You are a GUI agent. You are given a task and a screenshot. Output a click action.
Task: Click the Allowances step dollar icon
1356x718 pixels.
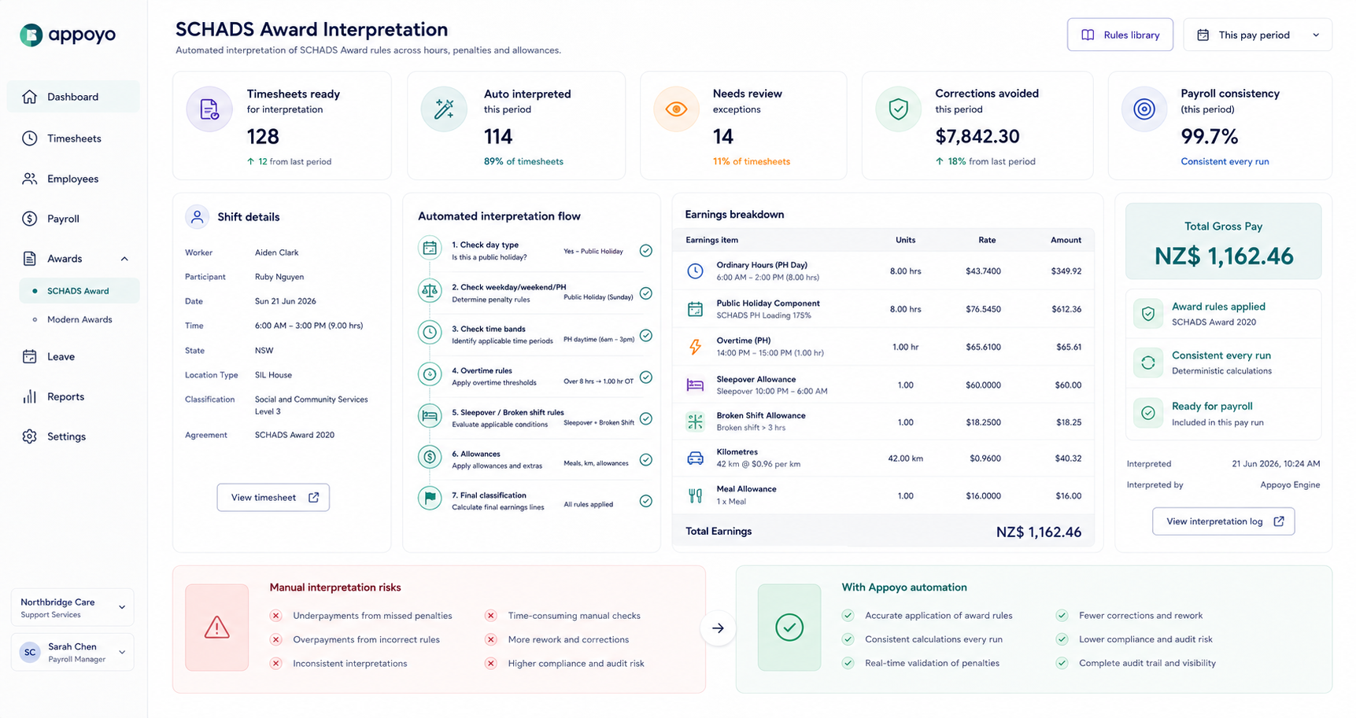point(430,456)
